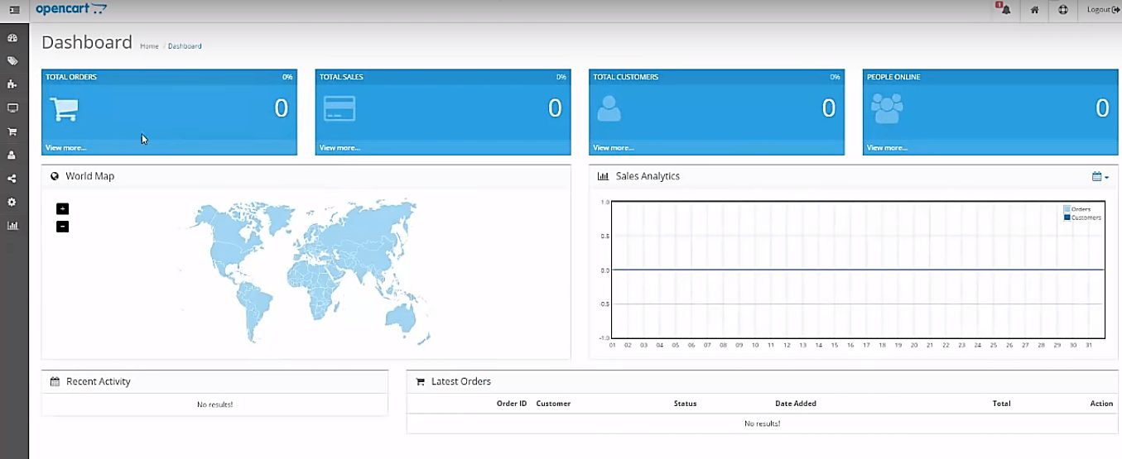Click the Sales Analytics heading text
The width and height of the screenshot is (1122, 459).
[x=648, y=176]
